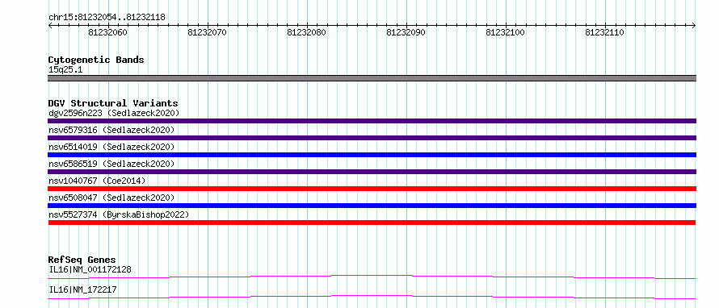Image resolution: width=719 pixels, height=308 pixels.
Task: Open the DGV Structural Variants track heading
Action: 113,103
